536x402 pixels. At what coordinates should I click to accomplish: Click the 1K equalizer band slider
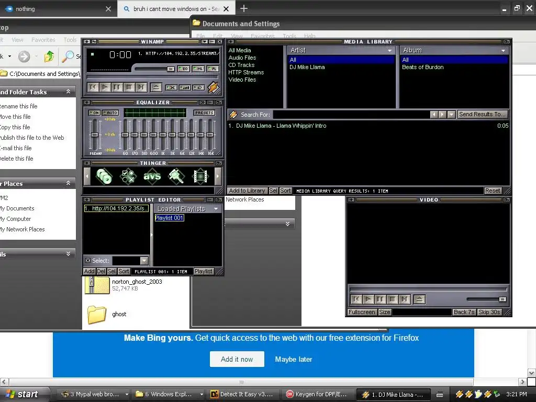point(163,135)
